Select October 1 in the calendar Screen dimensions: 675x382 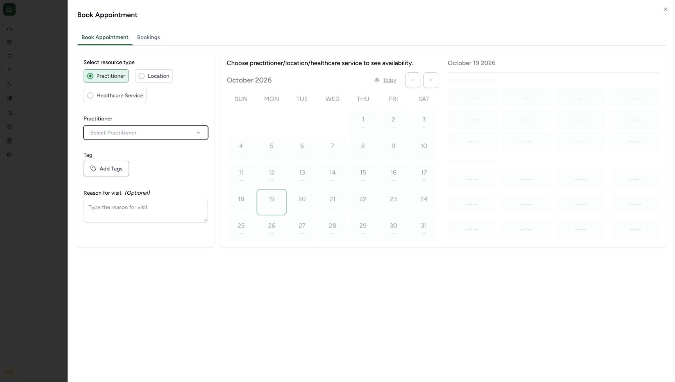coord(363,122)
